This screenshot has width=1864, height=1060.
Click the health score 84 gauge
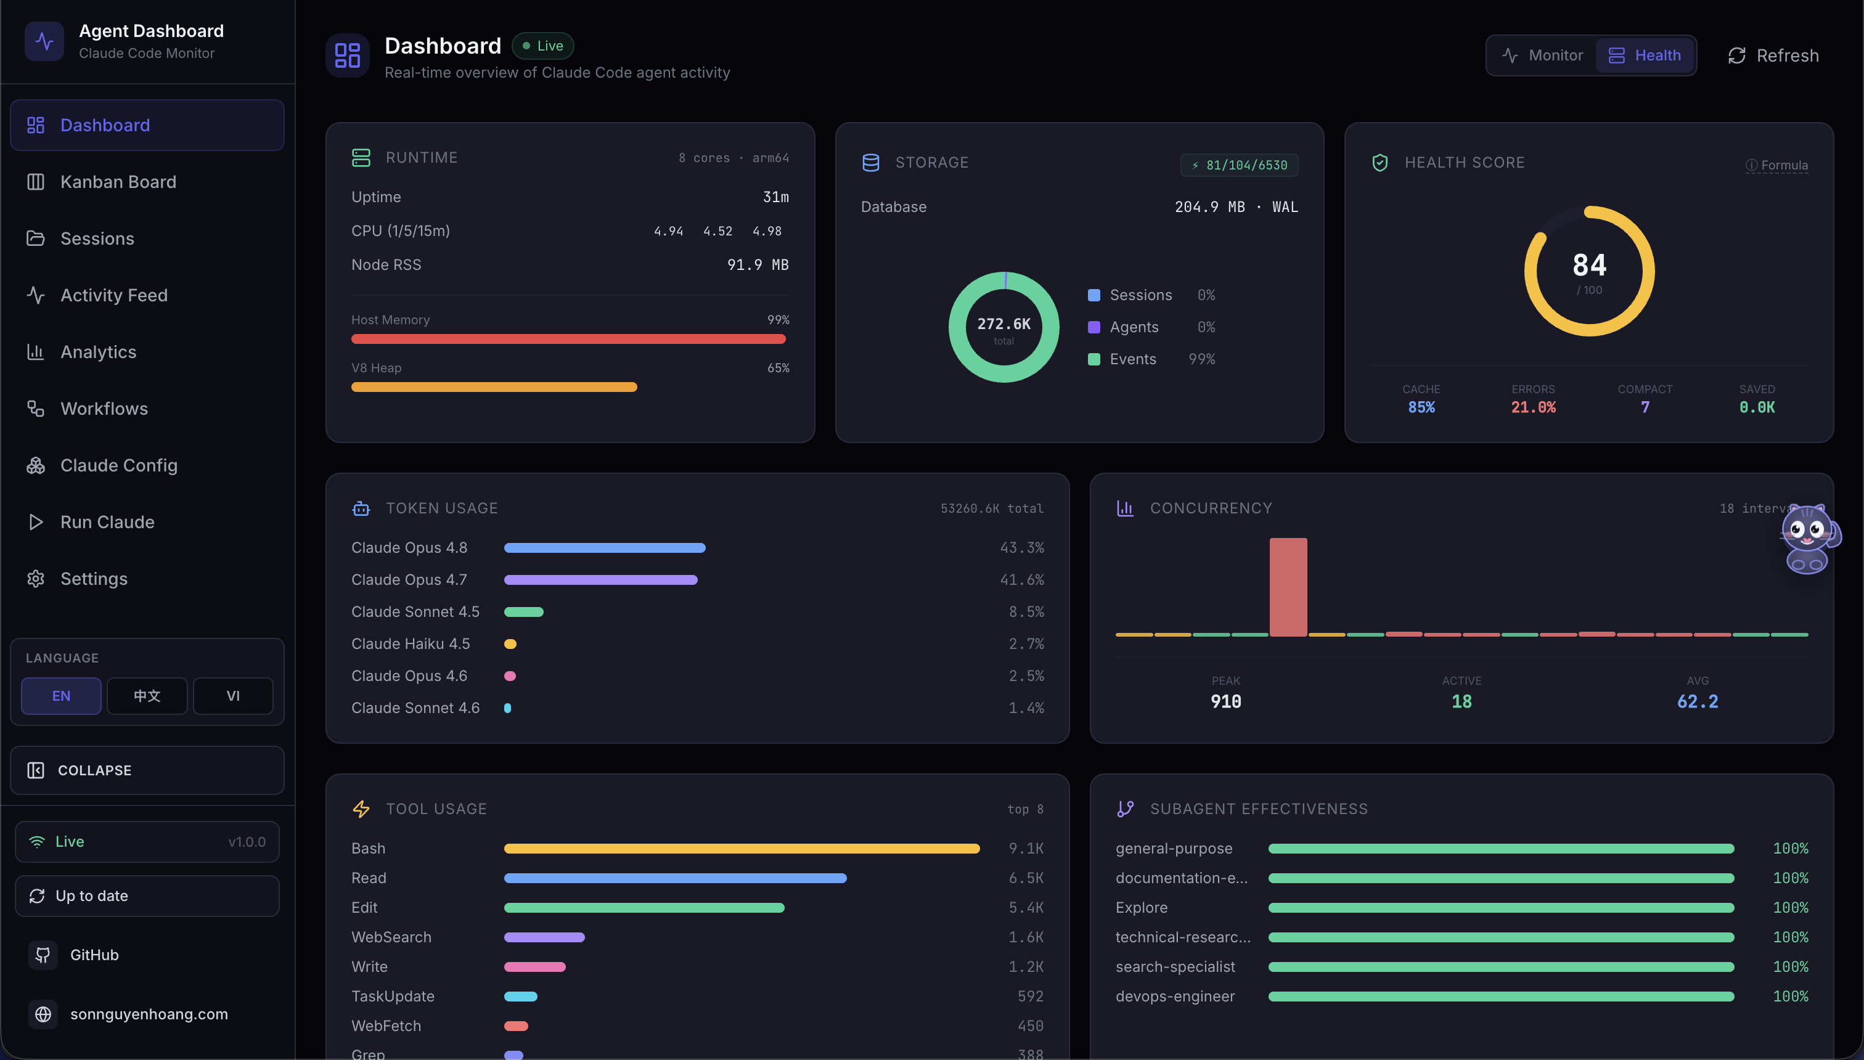click(x=1588, y=272)
